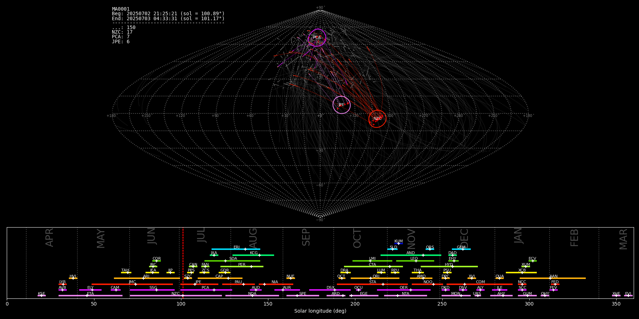Select the green AND shower bar
The image size is (639, 319).
pos(411,255)
